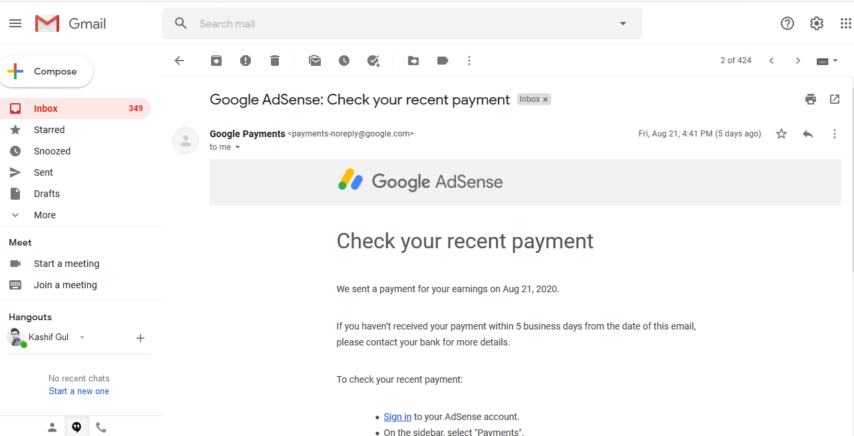Viewport: 854px width, 436px height.
Task: Go to the Drafts folder
Action: [x=47, y=194]
